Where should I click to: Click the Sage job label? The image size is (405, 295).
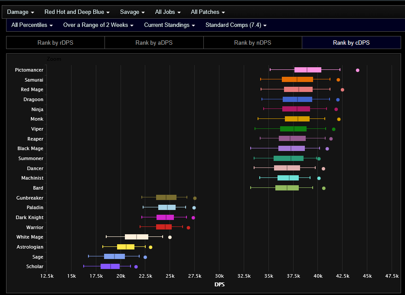pyautogui.click(x=38, y=257)
